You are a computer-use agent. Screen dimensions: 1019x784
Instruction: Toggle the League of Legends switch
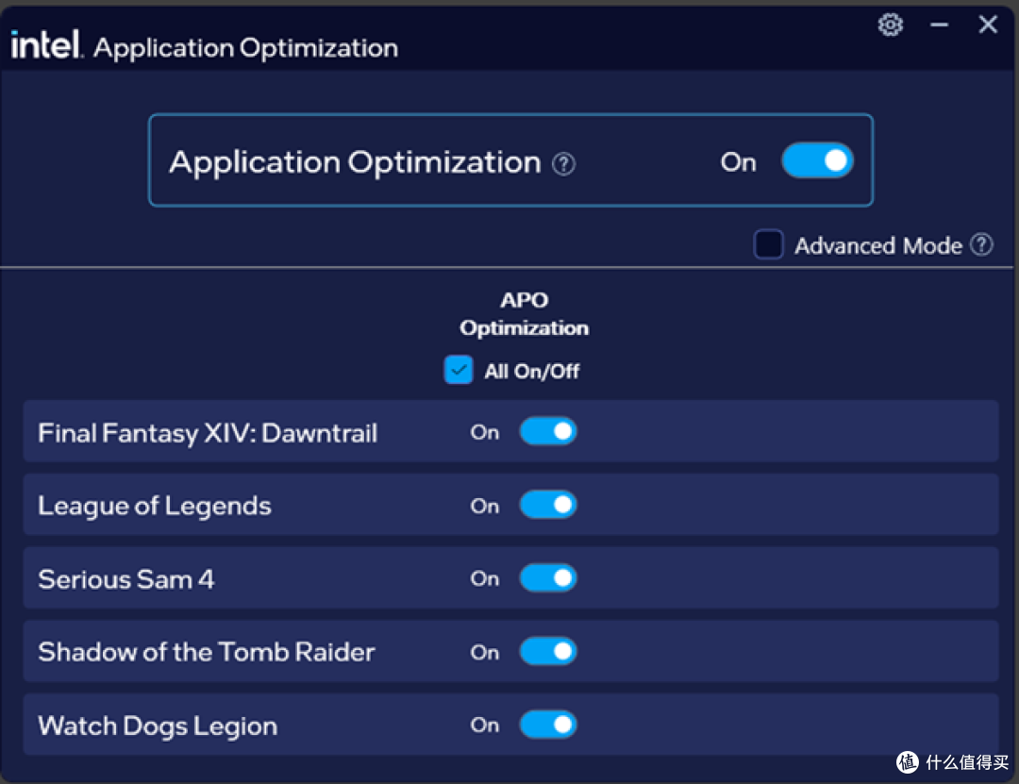click(x=548, y=505)
